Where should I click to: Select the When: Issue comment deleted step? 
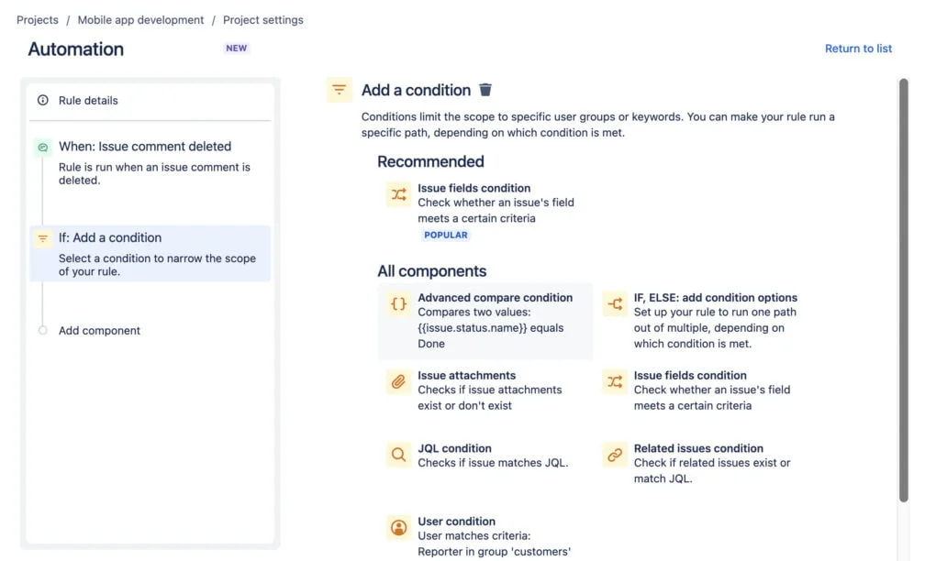click(150, 163)
